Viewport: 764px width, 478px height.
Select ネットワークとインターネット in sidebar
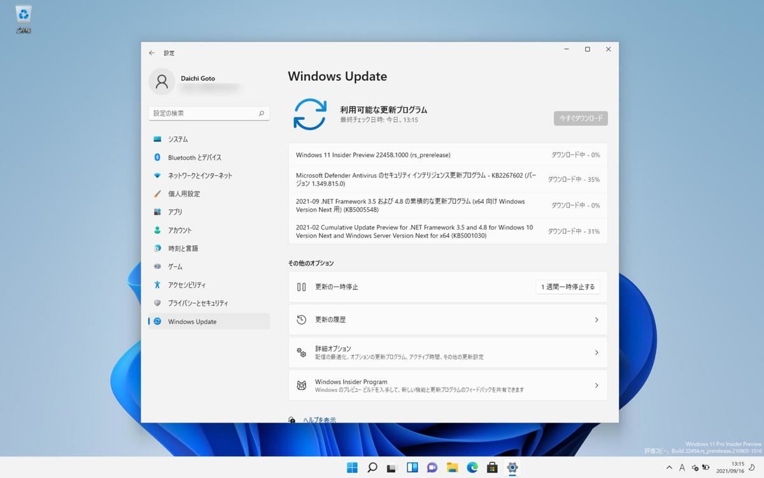pyautogui.click(x=209, y=175)
